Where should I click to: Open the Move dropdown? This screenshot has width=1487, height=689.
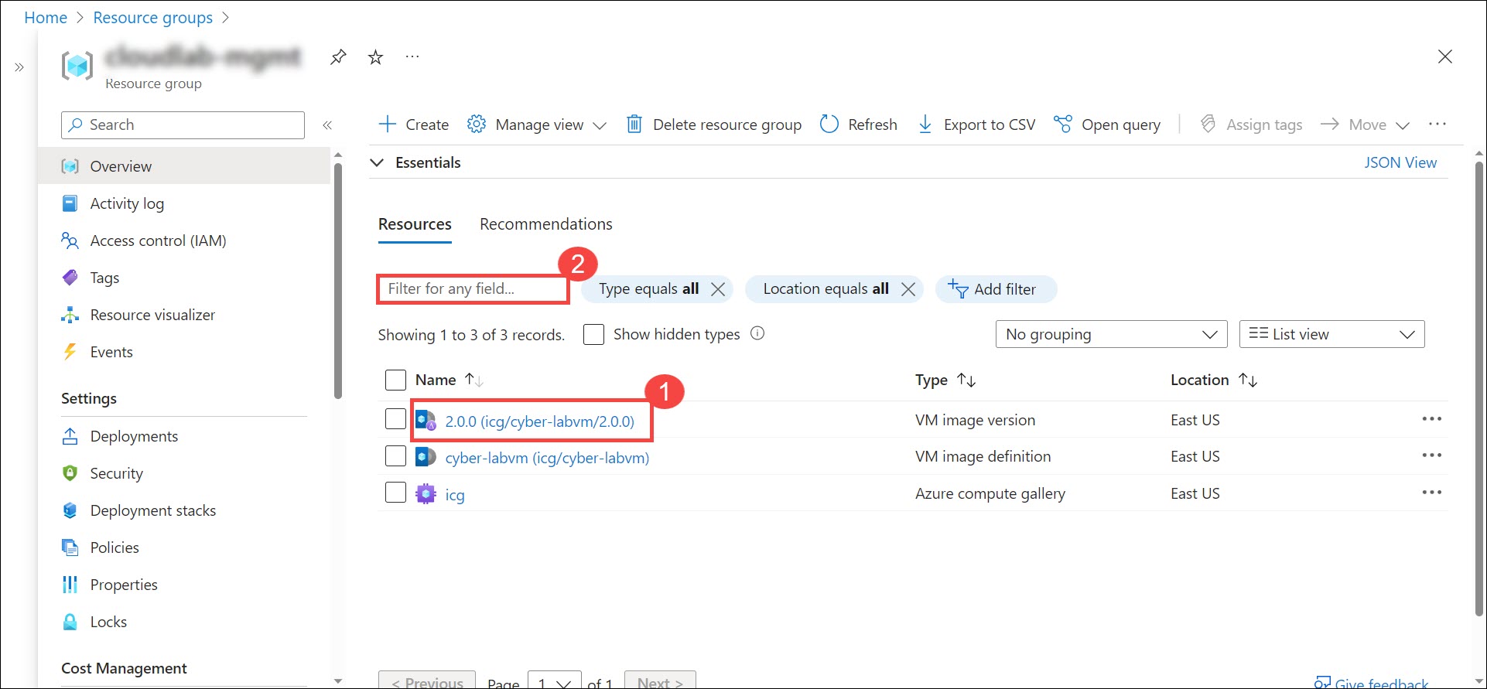point(1366,124)
